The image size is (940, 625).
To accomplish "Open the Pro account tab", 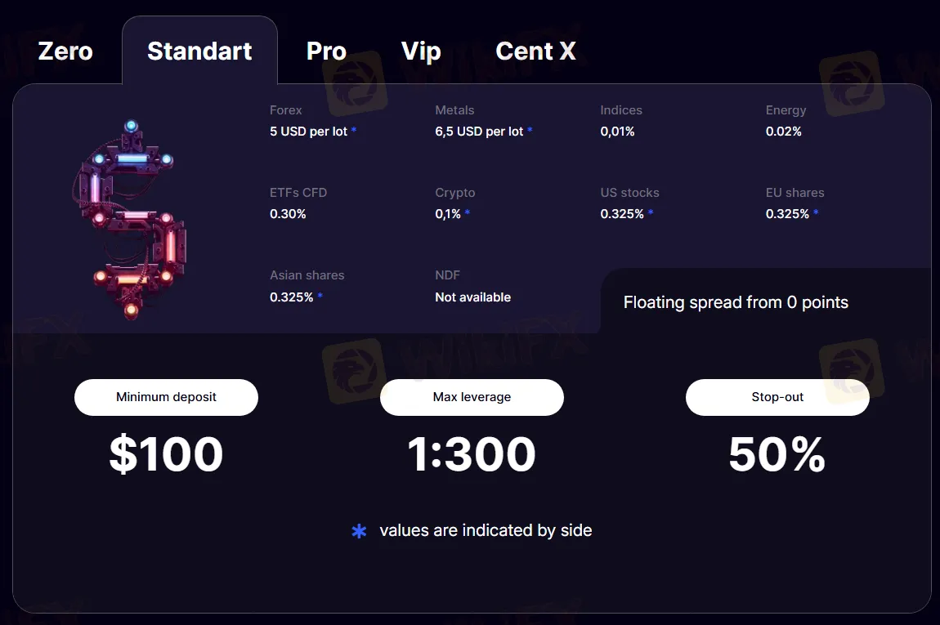I will click(x=326, y=51).
